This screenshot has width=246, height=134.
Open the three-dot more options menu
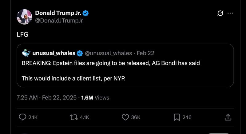point(230,13)
